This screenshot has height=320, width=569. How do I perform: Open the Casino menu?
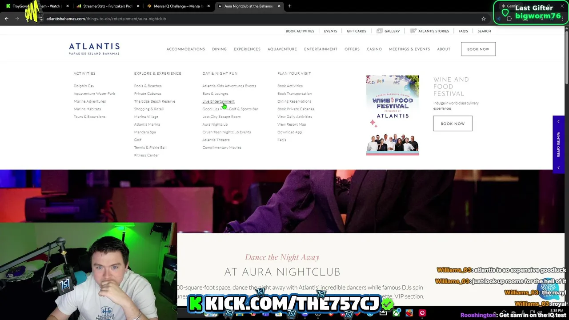coord(374,49)
